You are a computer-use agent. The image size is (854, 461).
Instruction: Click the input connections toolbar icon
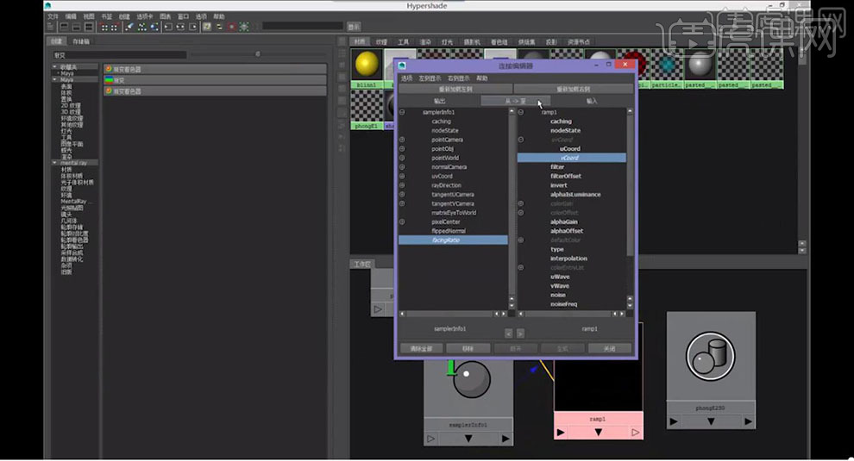[168, 27]
